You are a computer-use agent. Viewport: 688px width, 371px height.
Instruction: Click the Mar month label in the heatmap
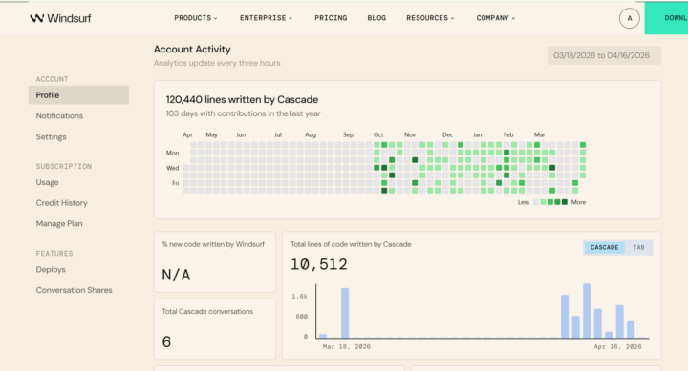point(539,134)
